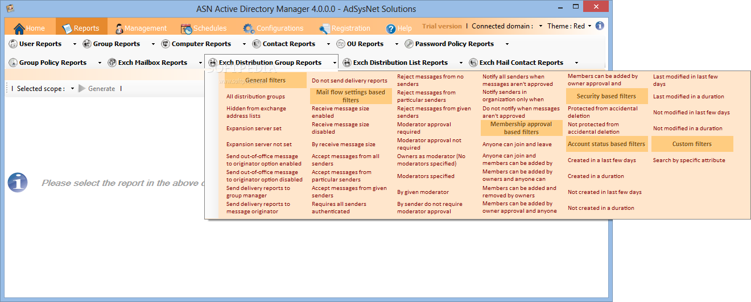The width and height of the screenshot is (751, 302).
Task: Click the Exch Mail Contact Reports icon
Action: pos(473,63)
